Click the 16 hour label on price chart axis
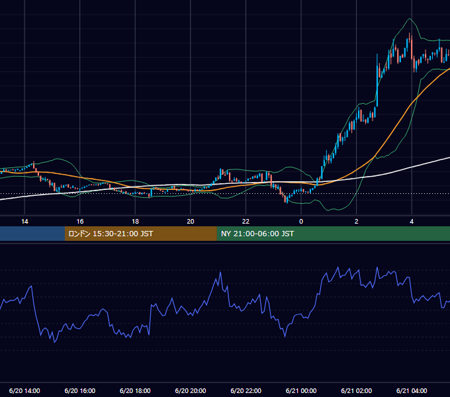The image size is (450, 397). click(x=80, y=222)
